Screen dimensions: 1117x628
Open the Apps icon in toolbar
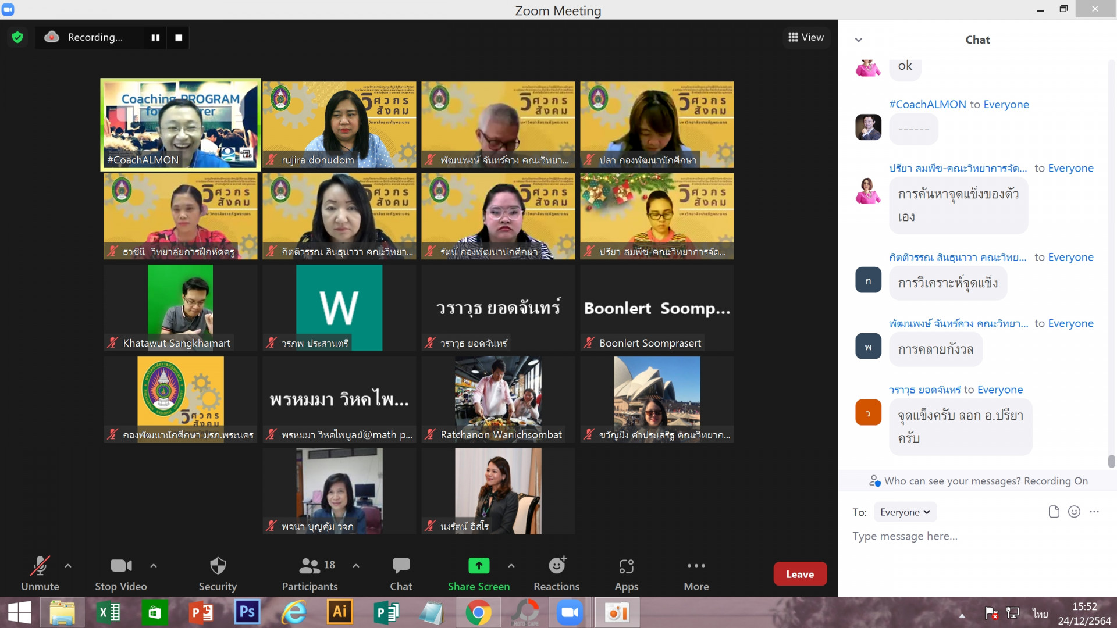626,566
